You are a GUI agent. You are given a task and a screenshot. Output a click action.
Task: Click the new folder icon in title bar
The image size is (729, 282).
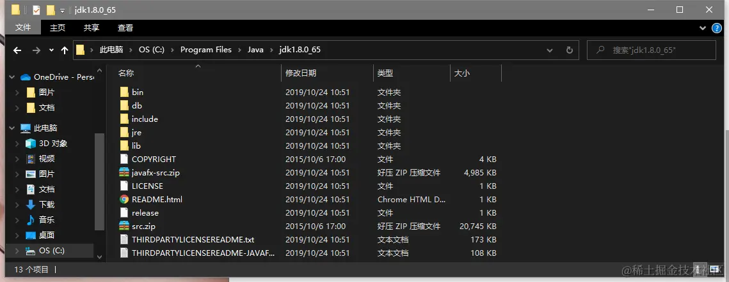(x=50, y=10)
